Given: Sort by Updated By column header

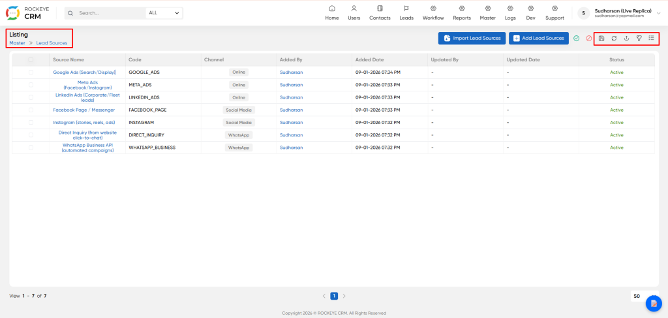Looking at the screenshot, I should [444, 59].
